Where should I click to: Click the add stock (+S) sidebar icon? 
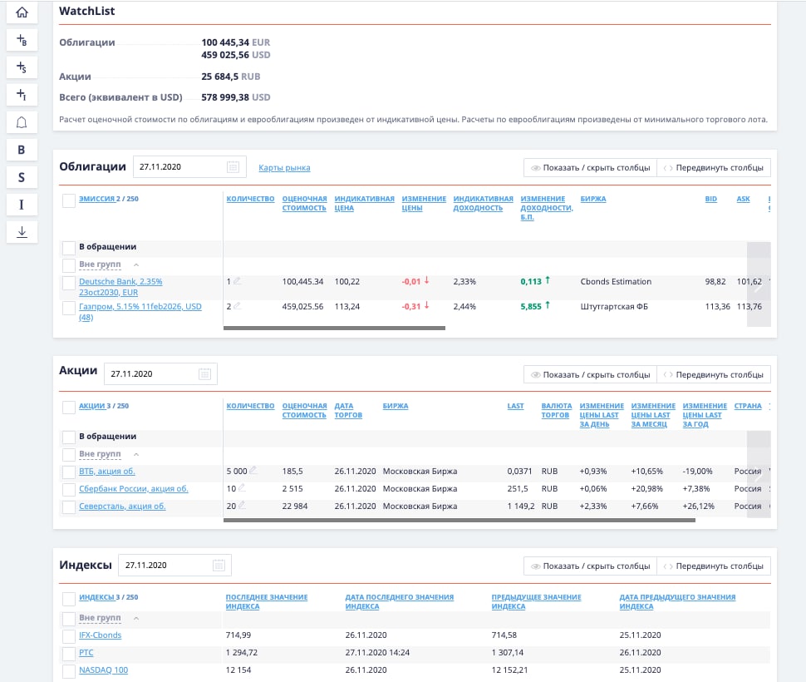(22, 67)
